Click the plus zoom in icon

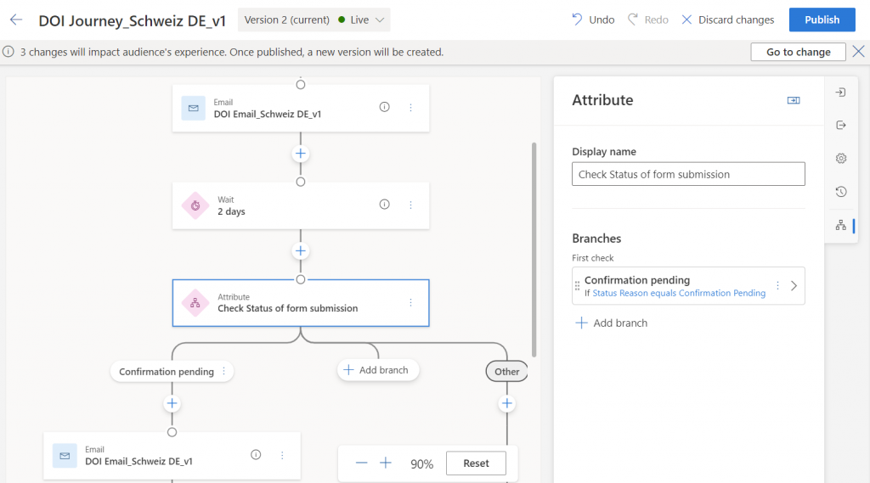click(x=386, y=463)
